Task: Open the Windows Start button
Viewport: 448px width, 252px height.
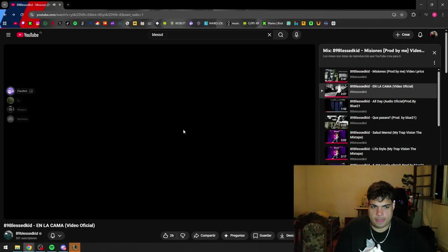Action: (6, 247)
